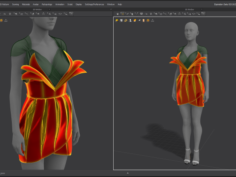Viewport: 236px width, 177px height.
Task: Click the small button beside left 3D Window title
Action: click(x=49, y=9)
